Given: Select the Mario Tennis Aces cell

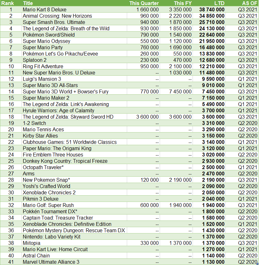Looking at the screenshot, I should pos(74,129).
